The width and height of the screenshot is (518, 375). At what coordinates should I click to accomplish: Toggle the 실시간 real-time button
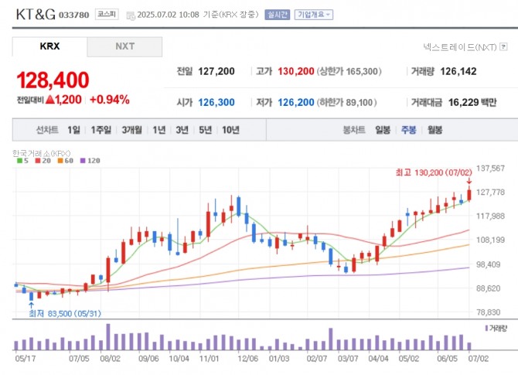(278, 15)
